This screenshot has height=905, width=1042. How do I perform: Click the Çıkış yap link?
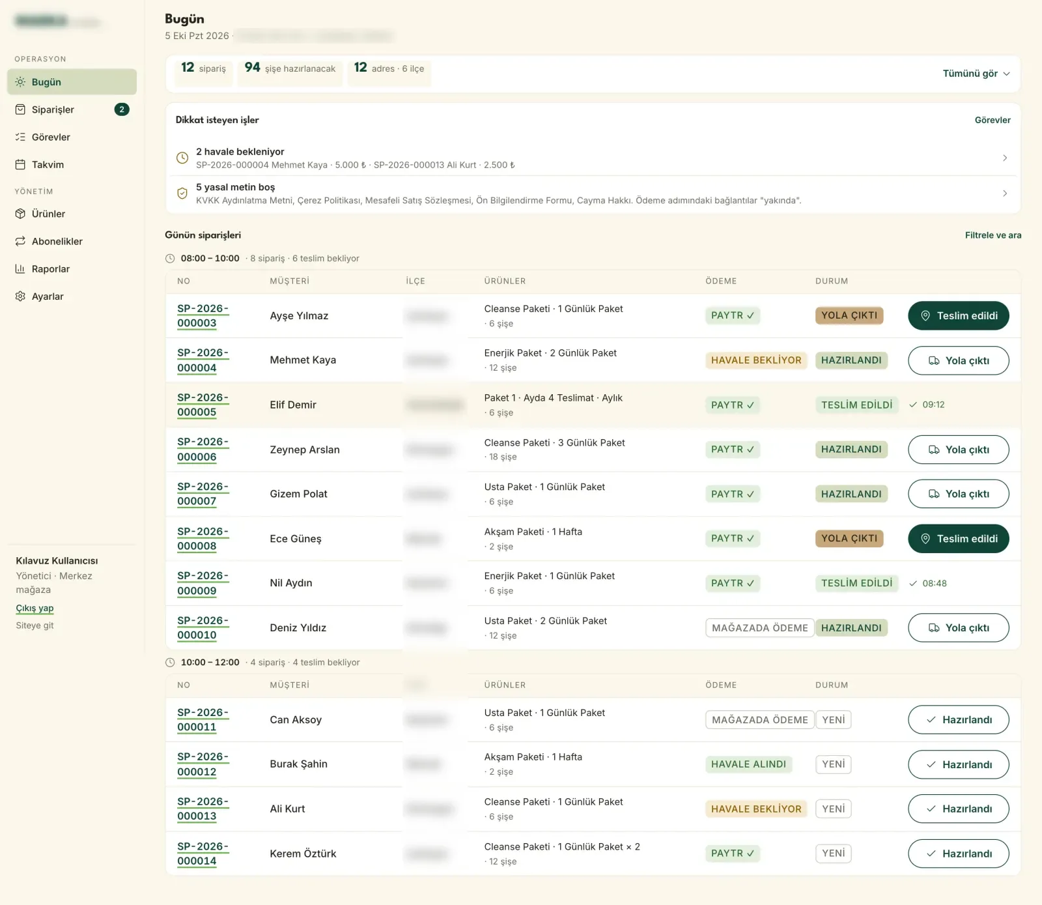pyautogui.click(x=35, y=608)
